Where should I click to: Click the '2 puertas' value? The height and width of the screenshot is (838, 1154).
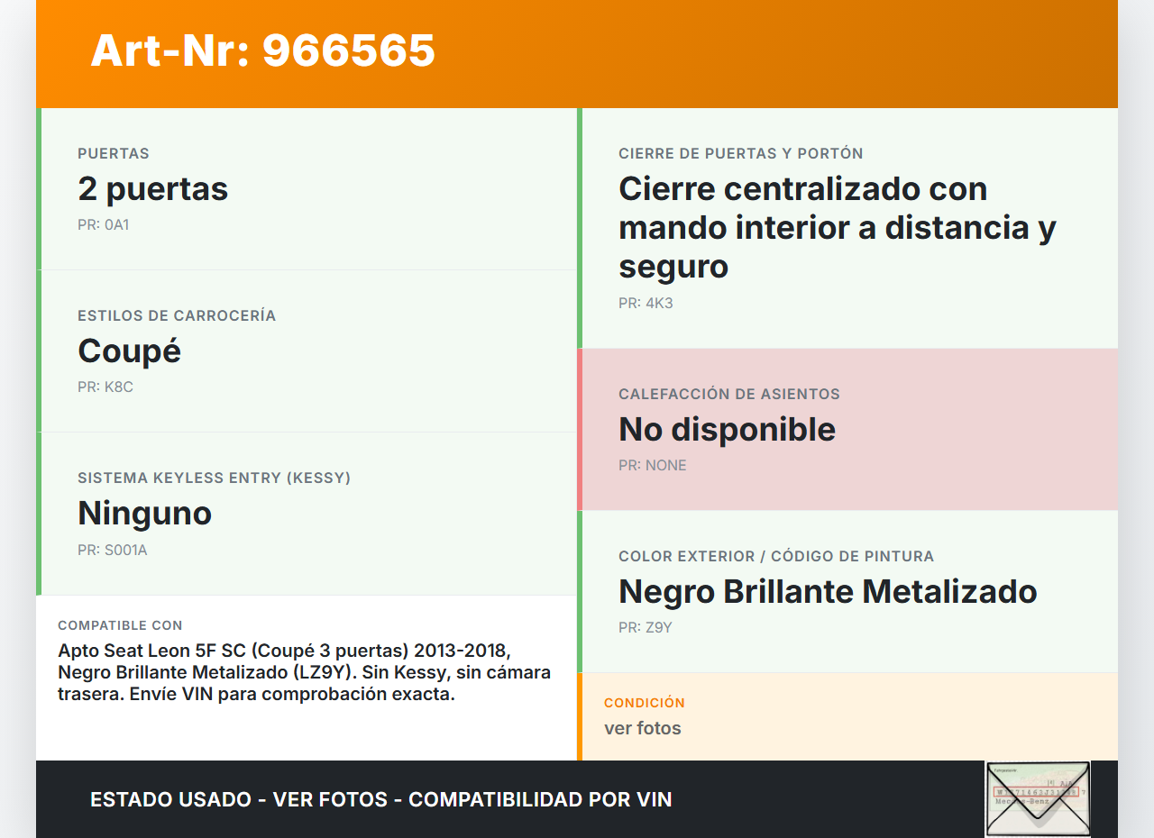[153, 189]
